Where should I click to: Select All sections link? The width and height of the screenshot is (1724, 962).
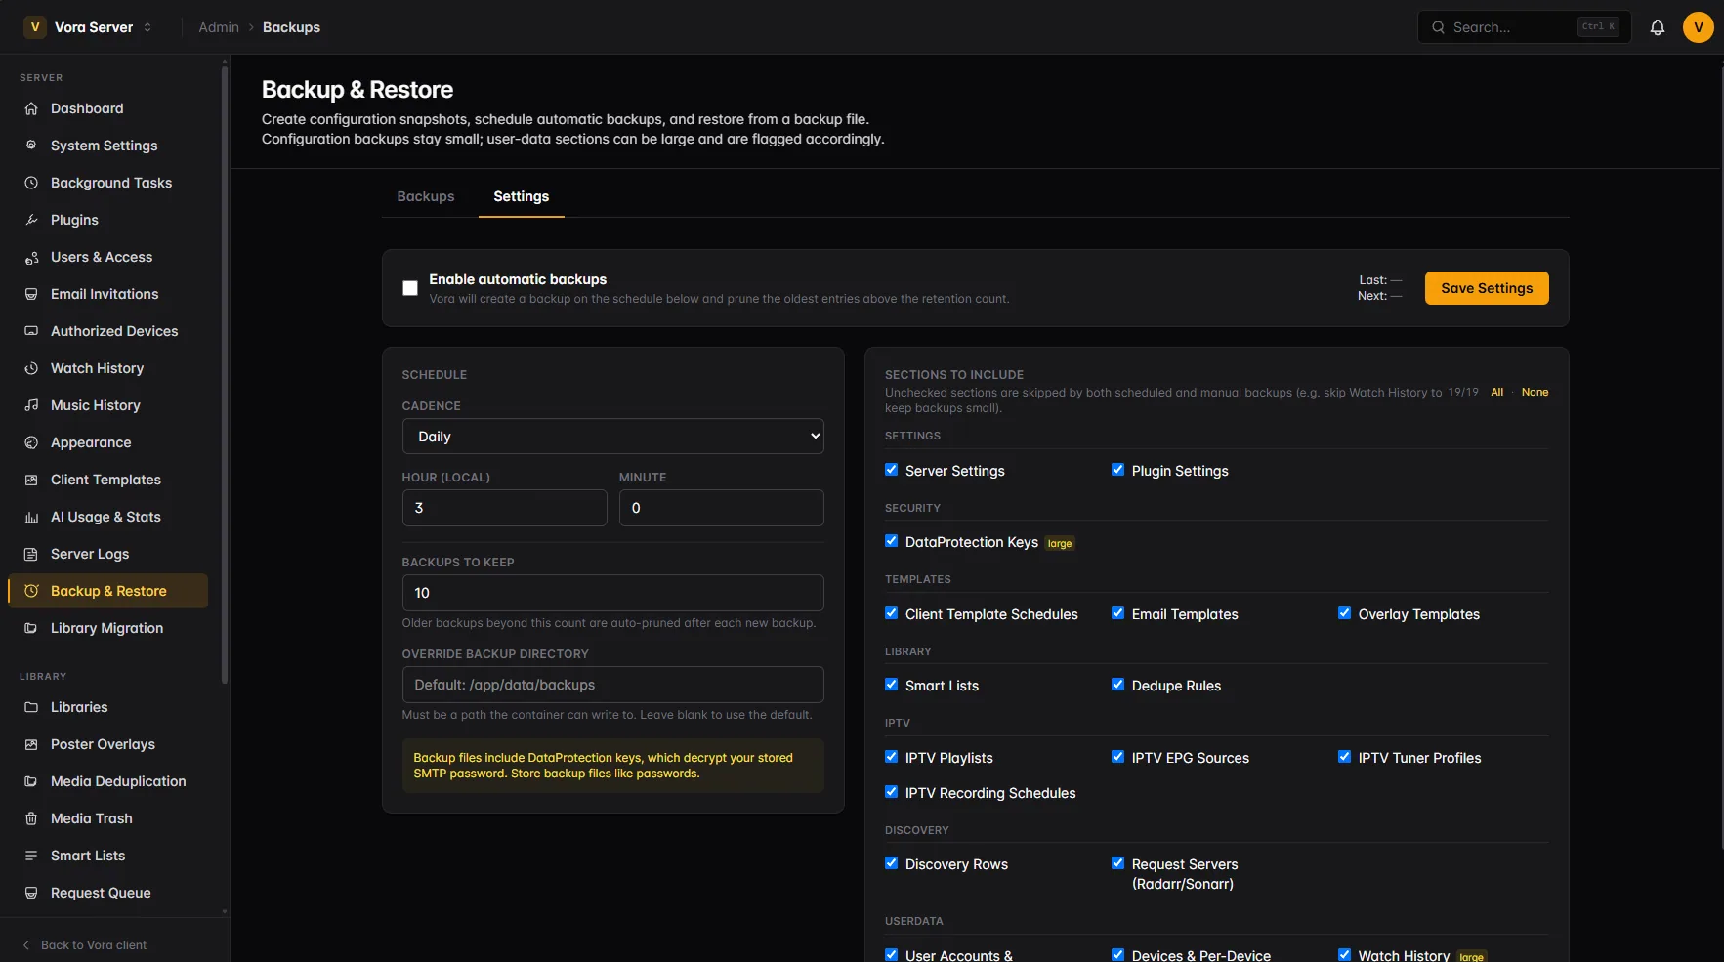point(1496,392)
